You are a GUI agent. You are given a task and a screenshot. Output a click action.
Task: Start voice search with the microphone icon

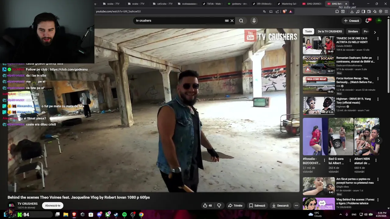tap(254, 21)
